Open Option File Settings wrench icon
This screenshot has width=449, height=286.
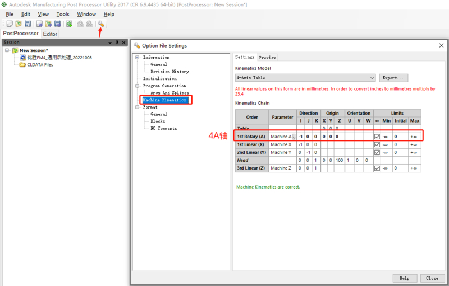tap(100, 24)
